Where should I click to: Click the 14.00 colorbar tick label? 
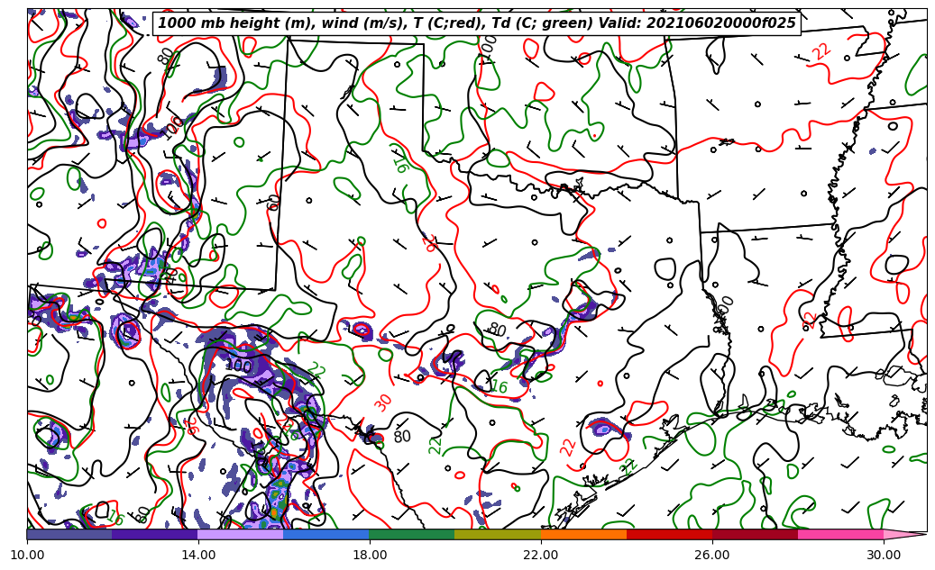[x=198, y=556]
